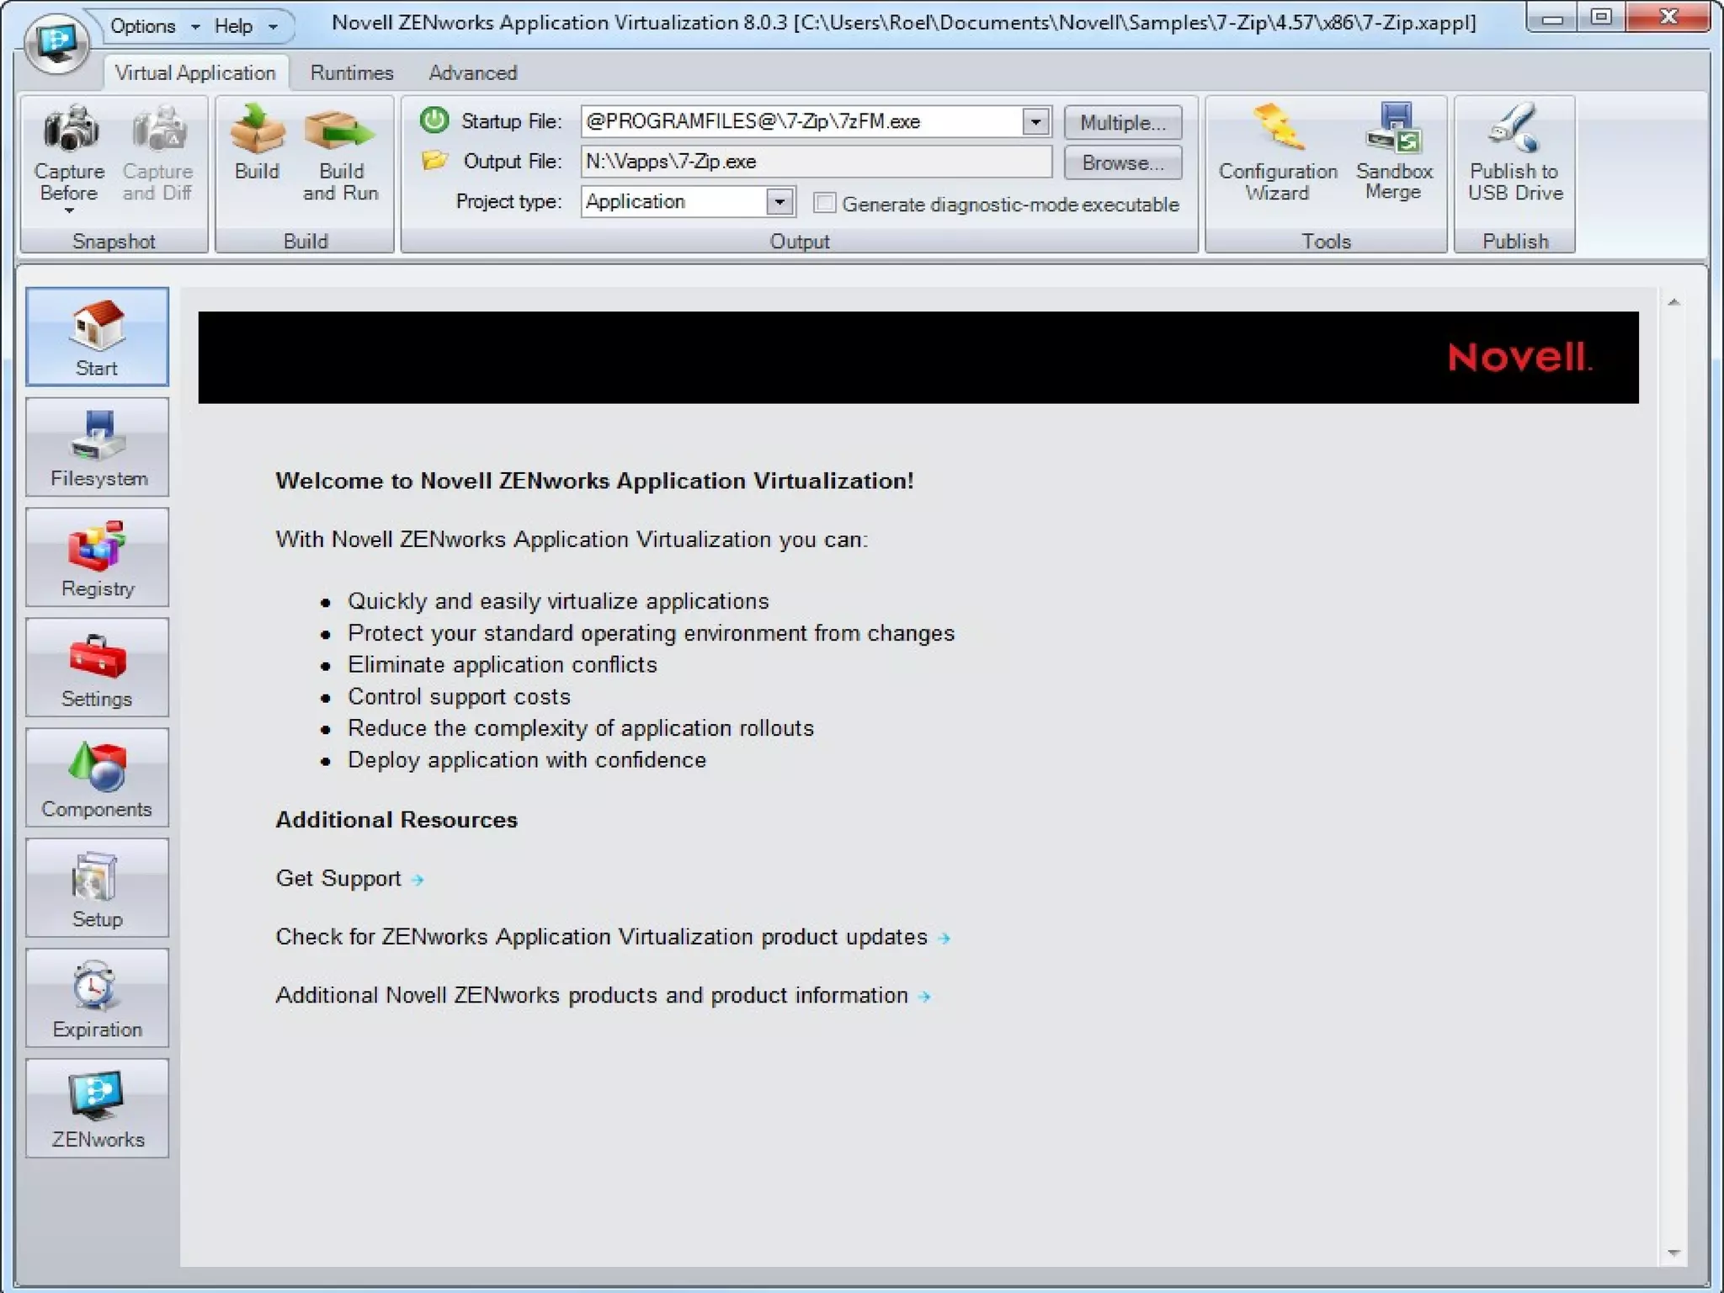Screen dimensions: 1724x1293
Task: Click the Get Support arrow icon
Action: pos(418,880)
